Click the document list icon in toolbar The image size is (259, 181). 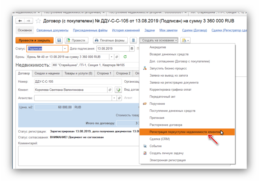pos(133,41)
